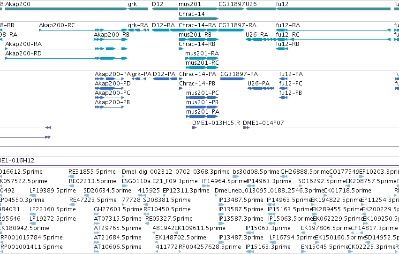Viewport: 399px width, 254px height.
Task: Click the EN15045.5prime EST label
Action: (324, 247)
